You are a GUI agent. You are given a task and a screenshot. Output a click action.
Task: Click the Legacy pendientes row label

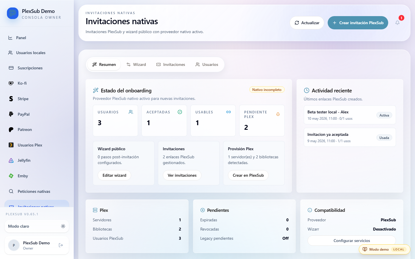point(217,238)
